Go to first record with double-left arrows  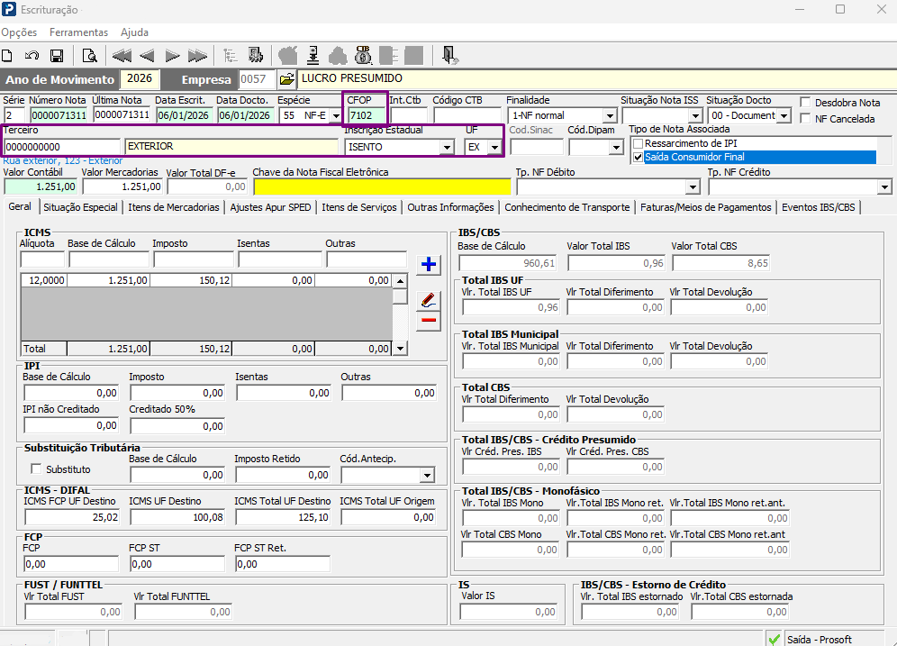(x=122, y=56)
